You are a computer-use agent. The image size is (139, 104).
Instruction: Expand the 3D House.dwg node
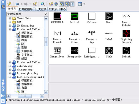(10, 26)
